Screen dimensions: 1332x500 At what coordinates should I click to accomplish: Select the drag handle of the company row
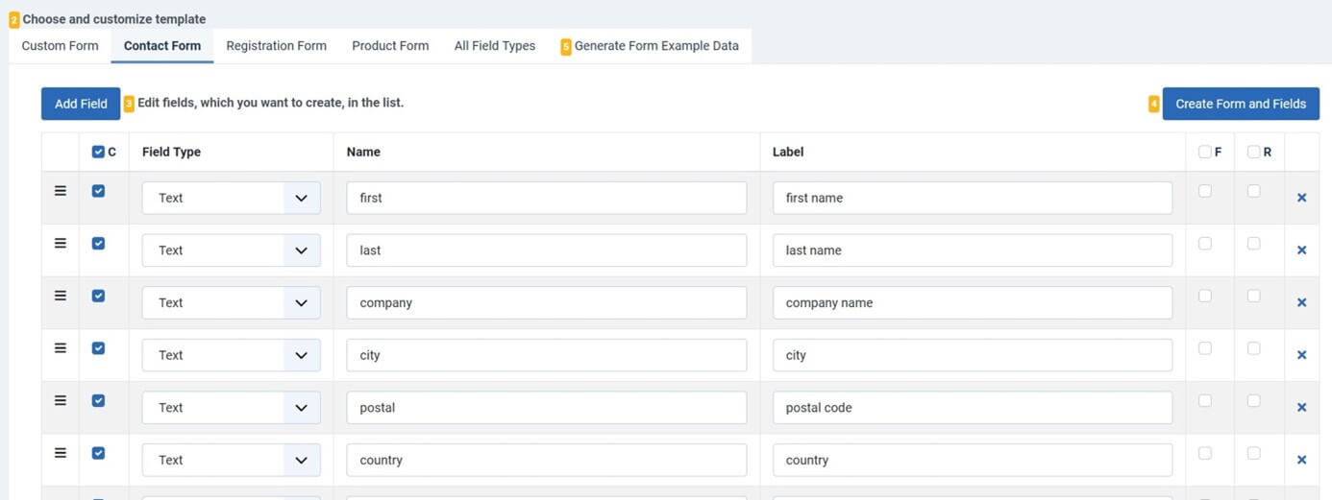(60, 296)
